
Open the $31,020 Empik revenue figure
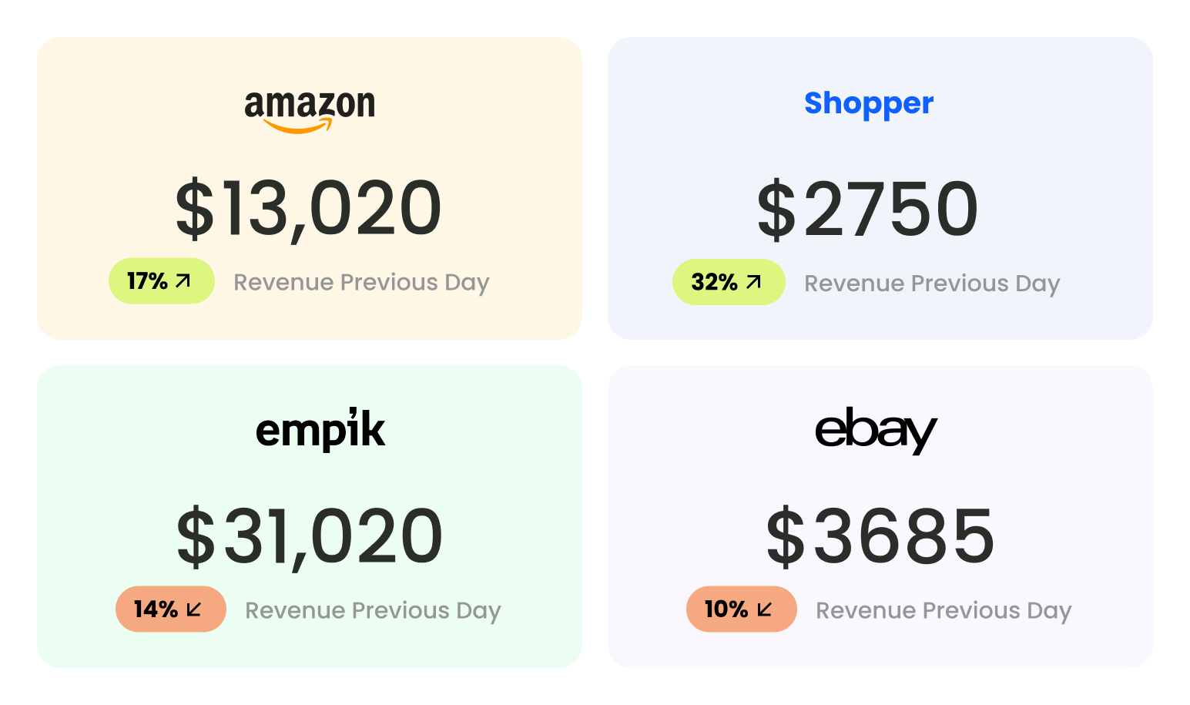[310, 536]
